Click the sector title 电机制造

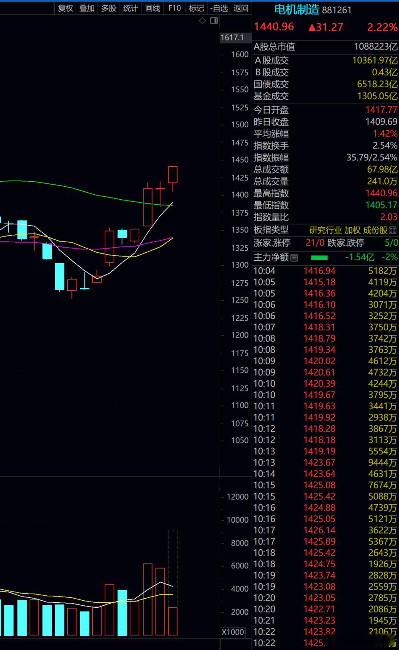coord(297,9)
